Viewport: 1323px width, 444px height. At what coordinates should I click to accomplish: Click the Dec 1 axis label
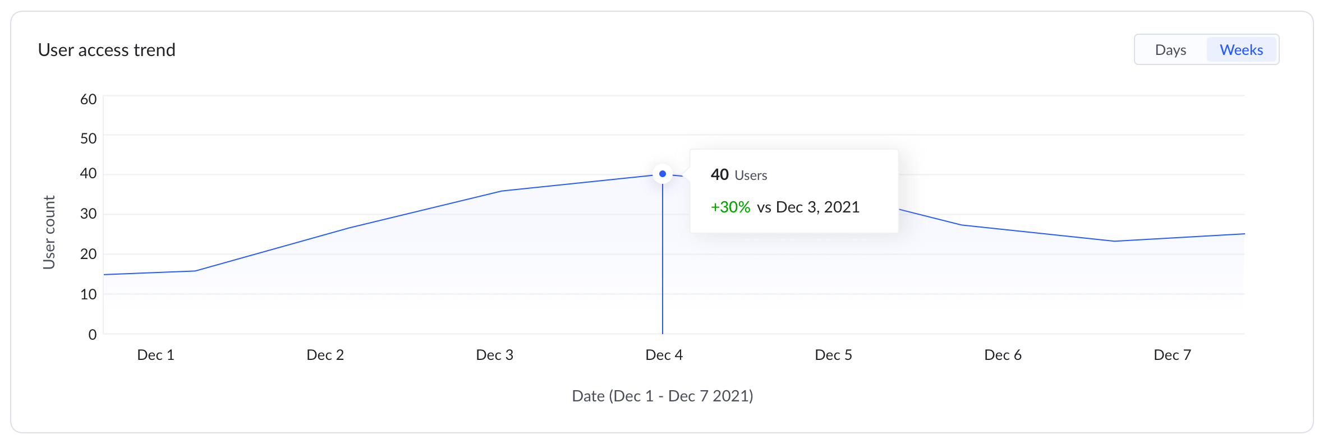tap(155, 355)
